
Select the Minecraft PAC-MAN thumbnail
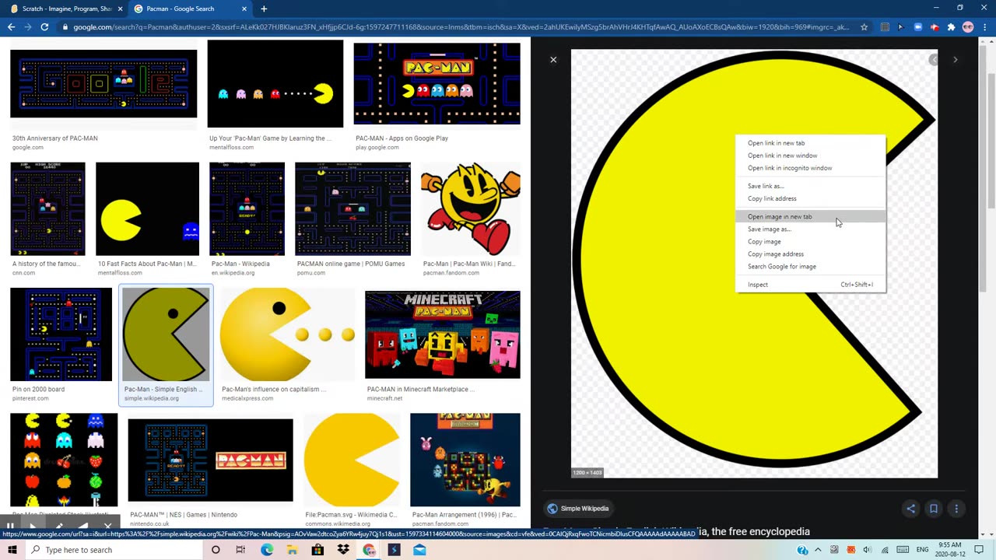443,334
